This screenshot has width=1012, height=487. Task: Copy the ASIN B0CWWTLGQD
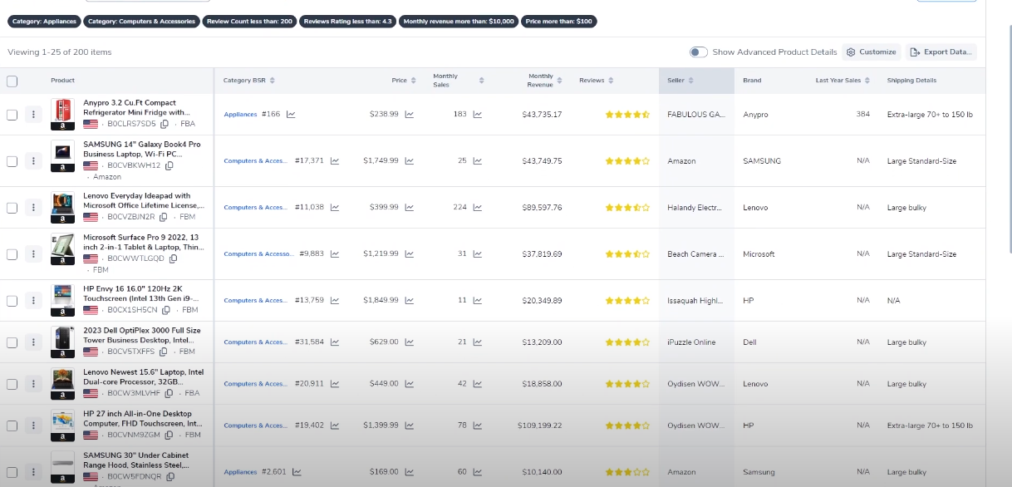[x=173, y=258]
